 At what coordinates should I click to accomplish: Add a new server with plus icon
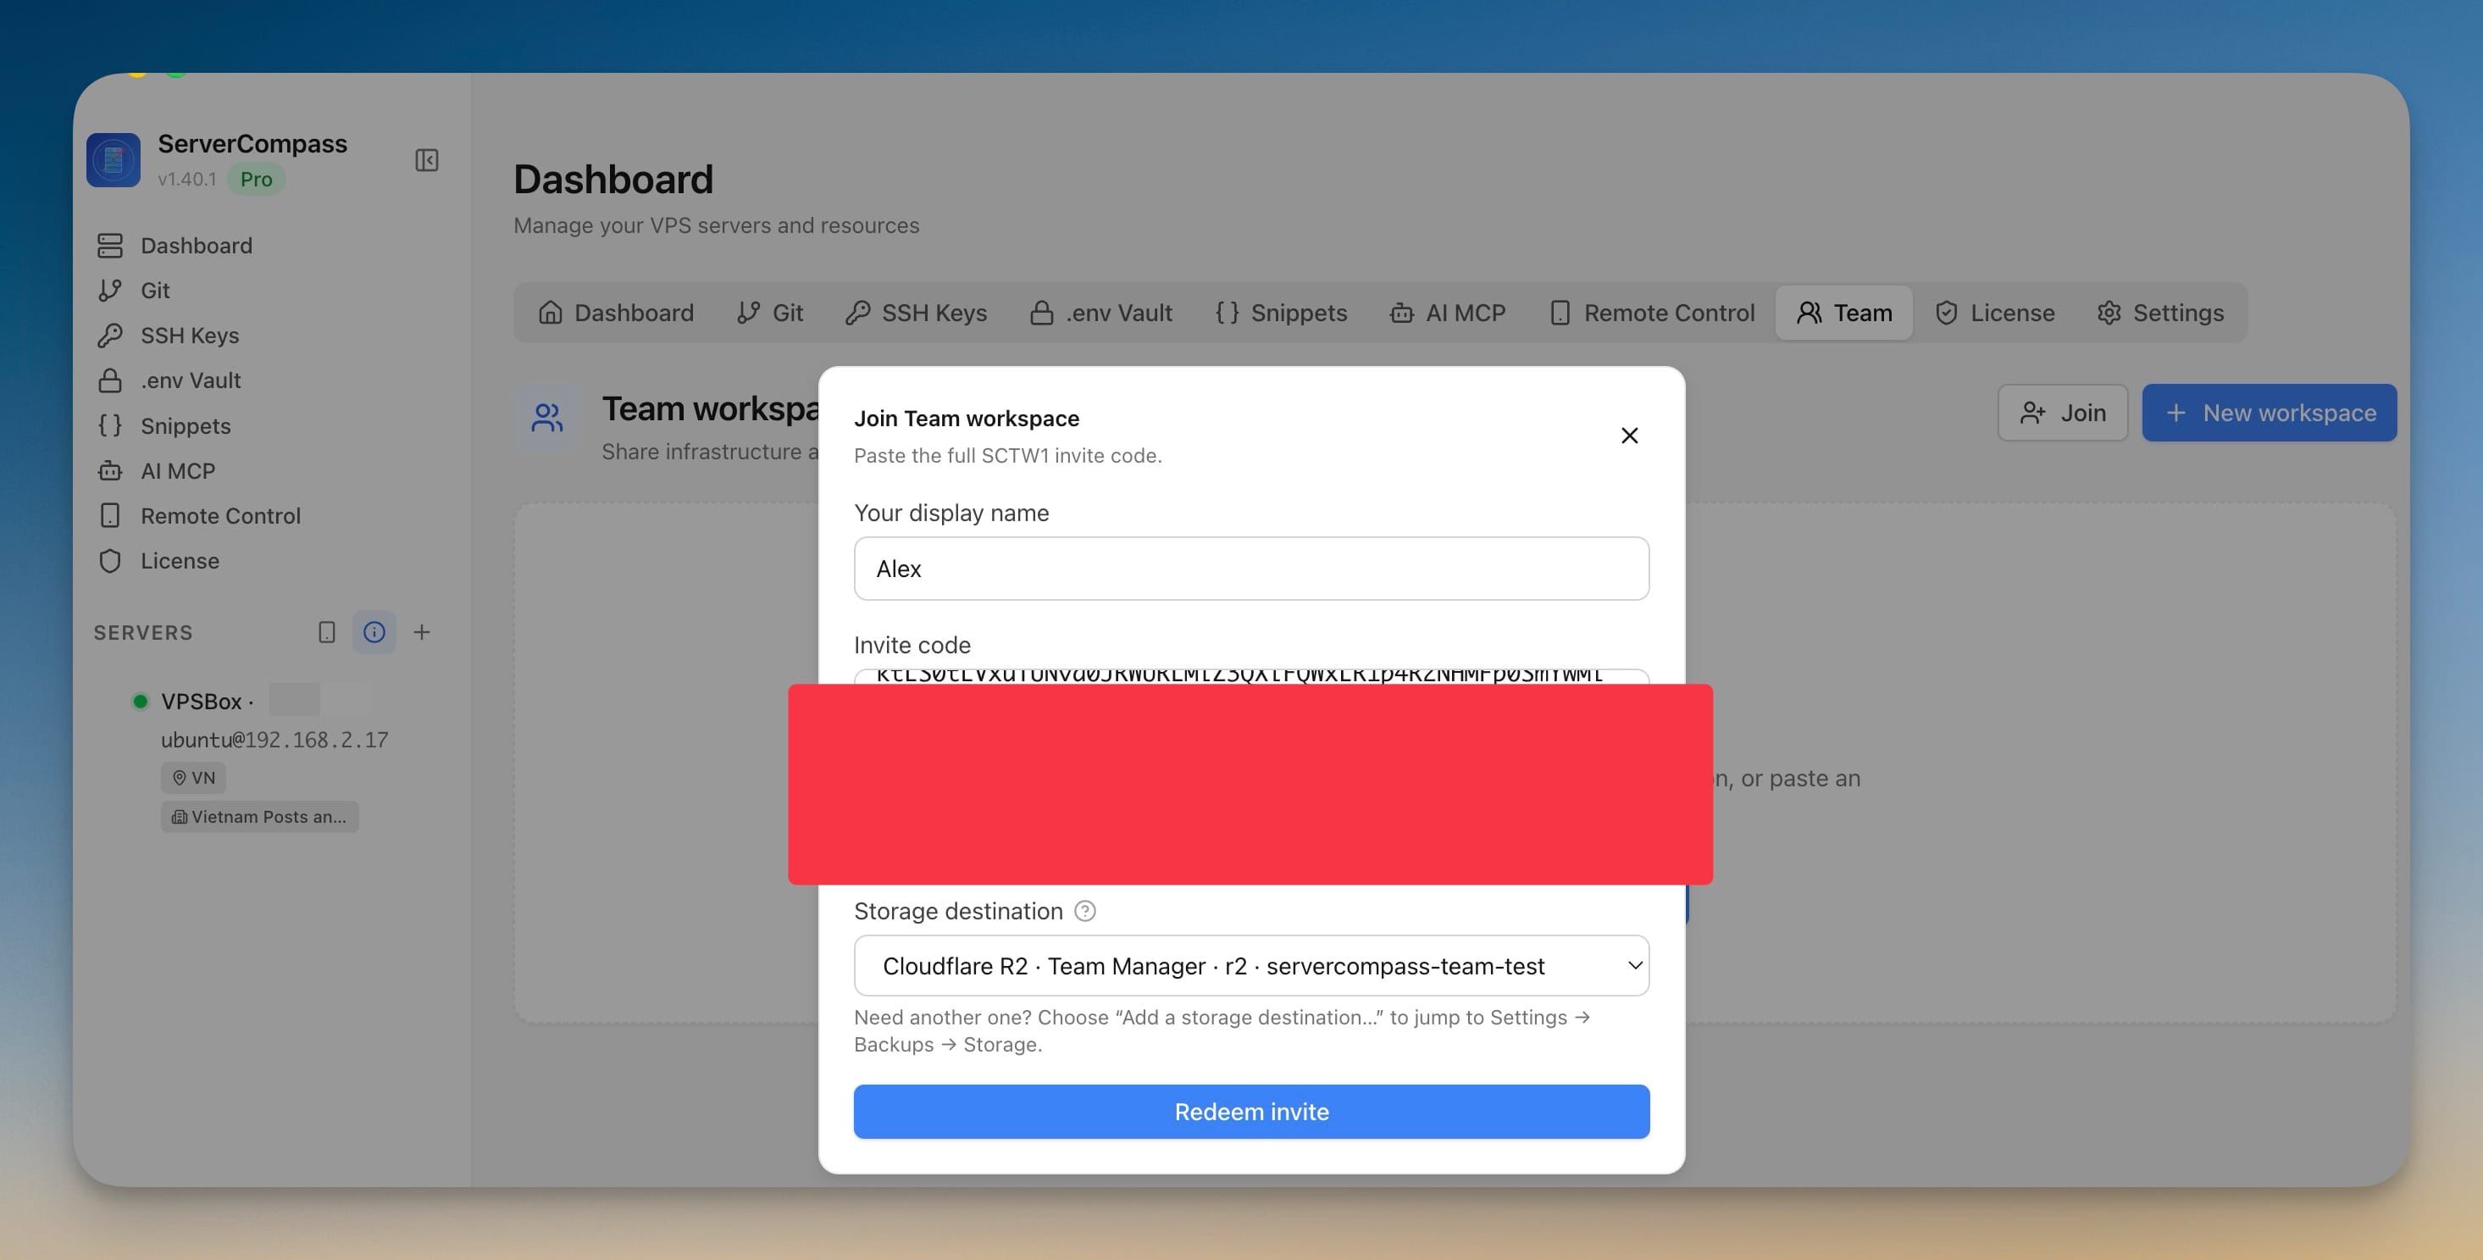[422, 632]
